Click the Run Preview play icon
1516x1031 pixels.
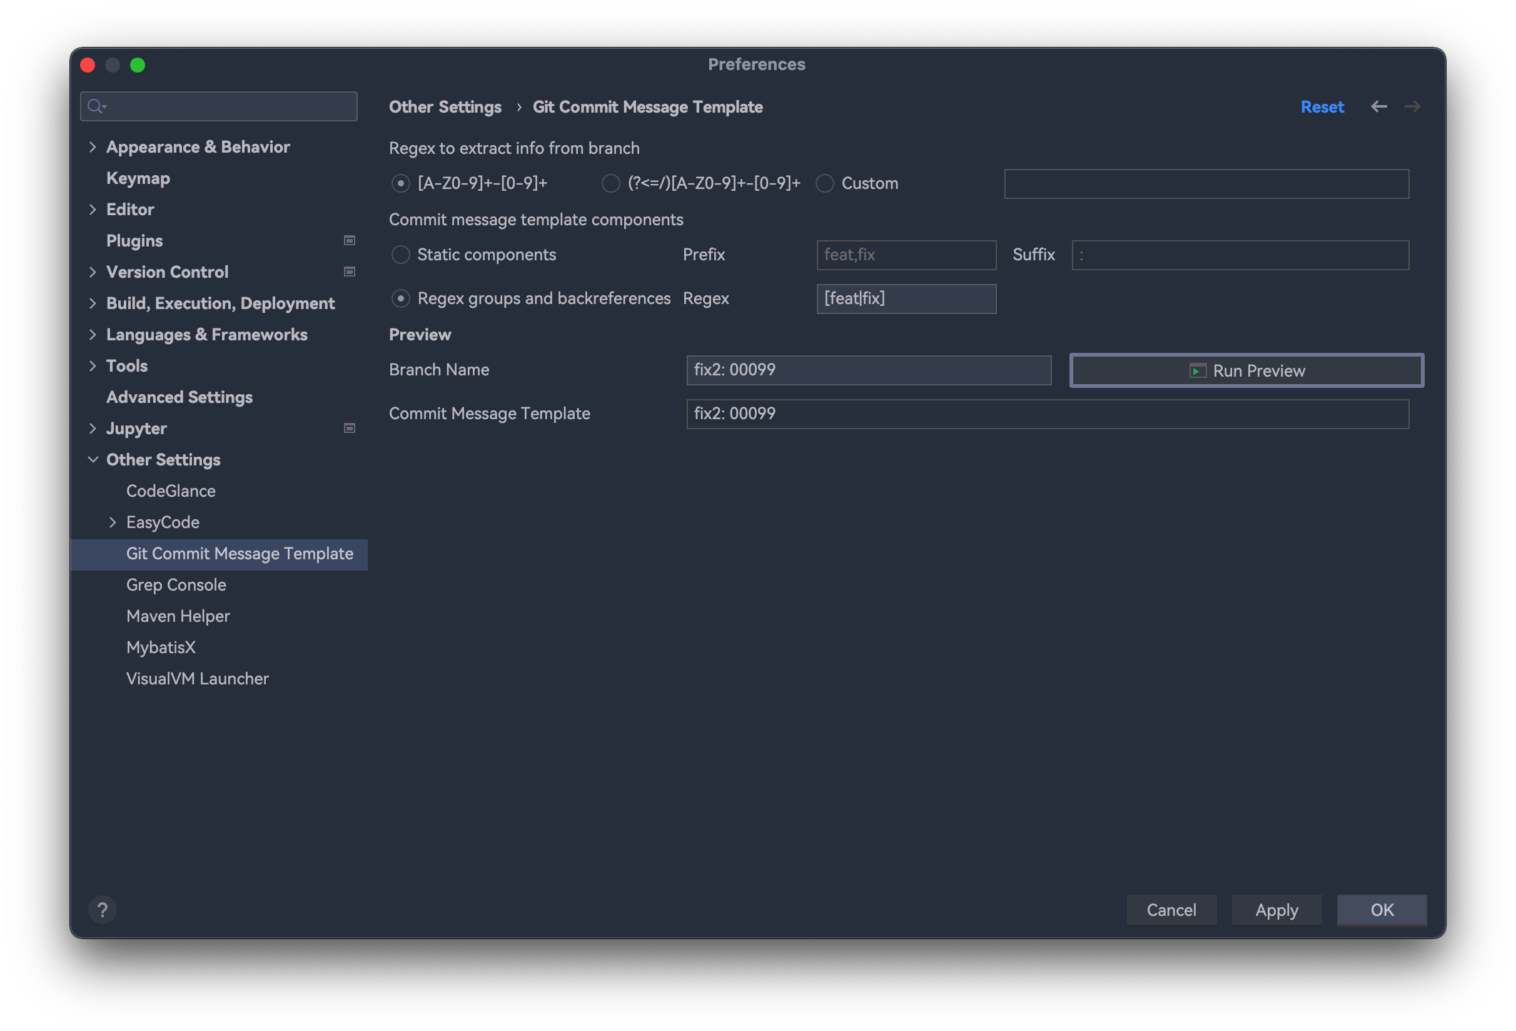(1197, 371)
